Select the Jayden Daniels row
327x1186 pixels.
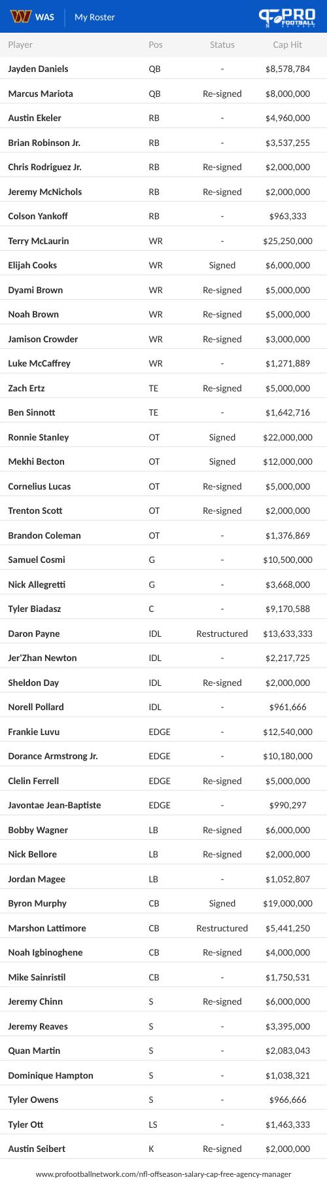163,69
